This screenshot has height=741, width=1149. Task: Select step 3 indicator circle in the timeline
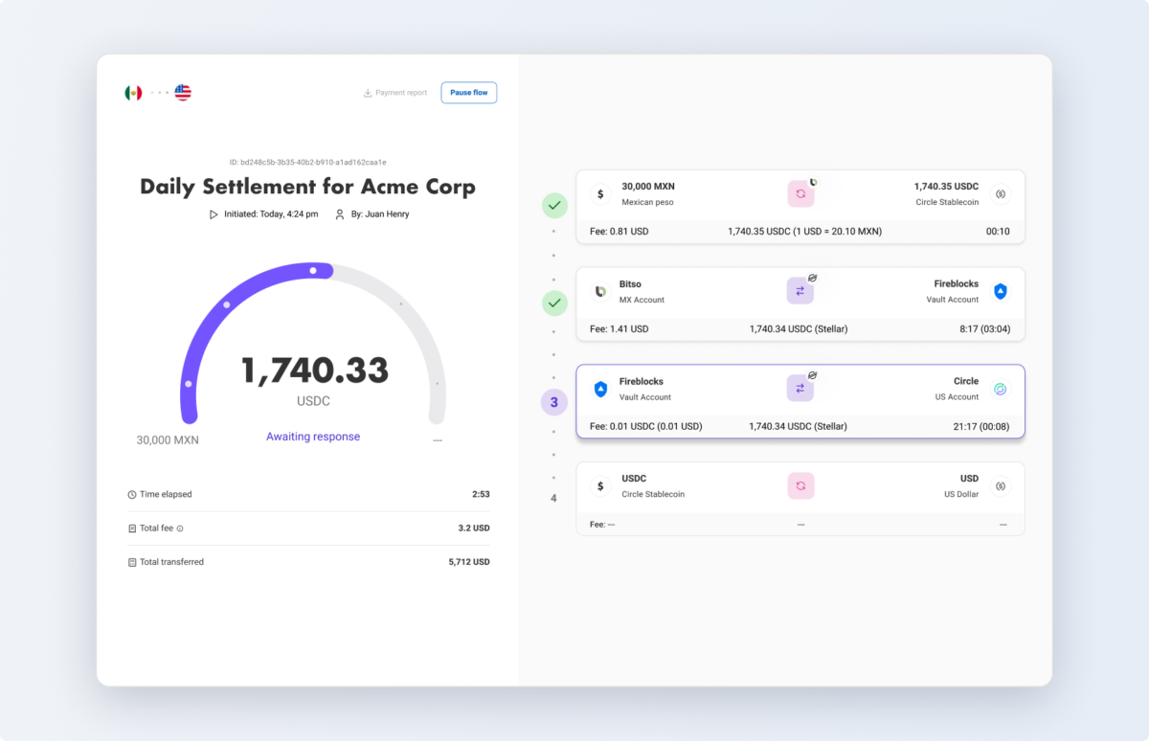pos(554,402)
